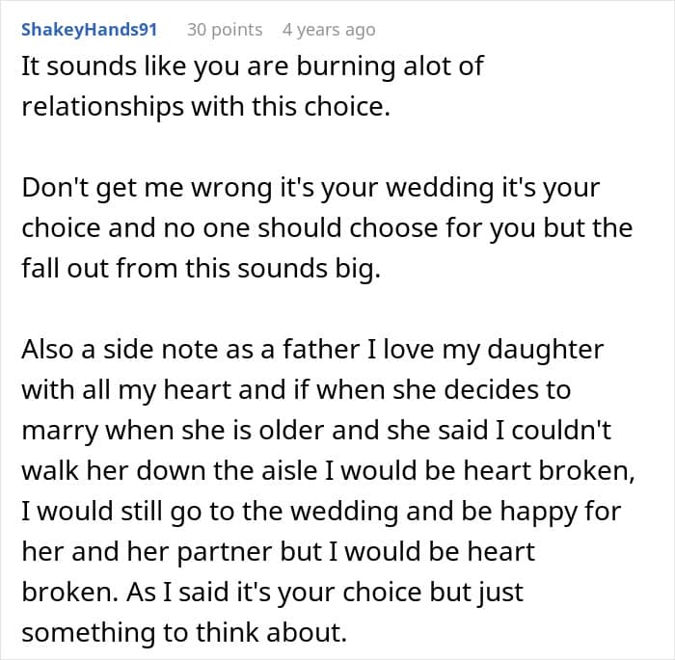675x660 pixels.
Task: Click the line 'something to think about.'
Action: tap(184, 633)
